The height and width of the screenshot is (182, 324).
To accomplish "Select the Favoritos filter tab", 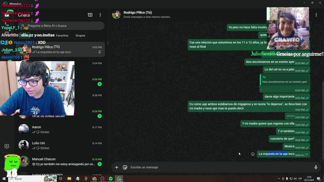I will pos(62,35).
